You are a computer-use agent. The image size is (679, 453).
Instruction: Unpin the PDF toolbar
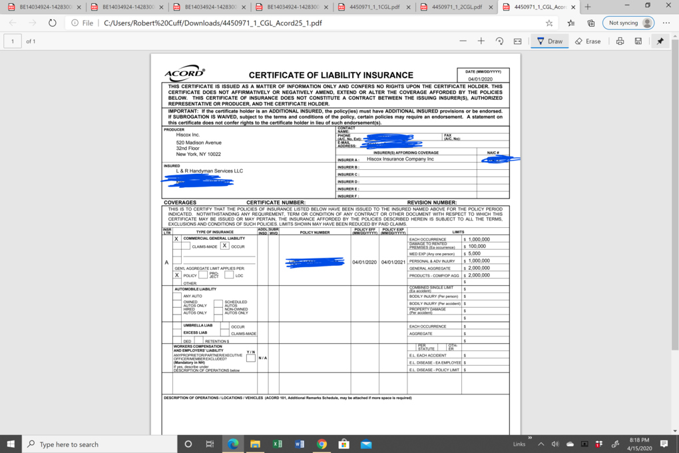(x=660, y=41)
